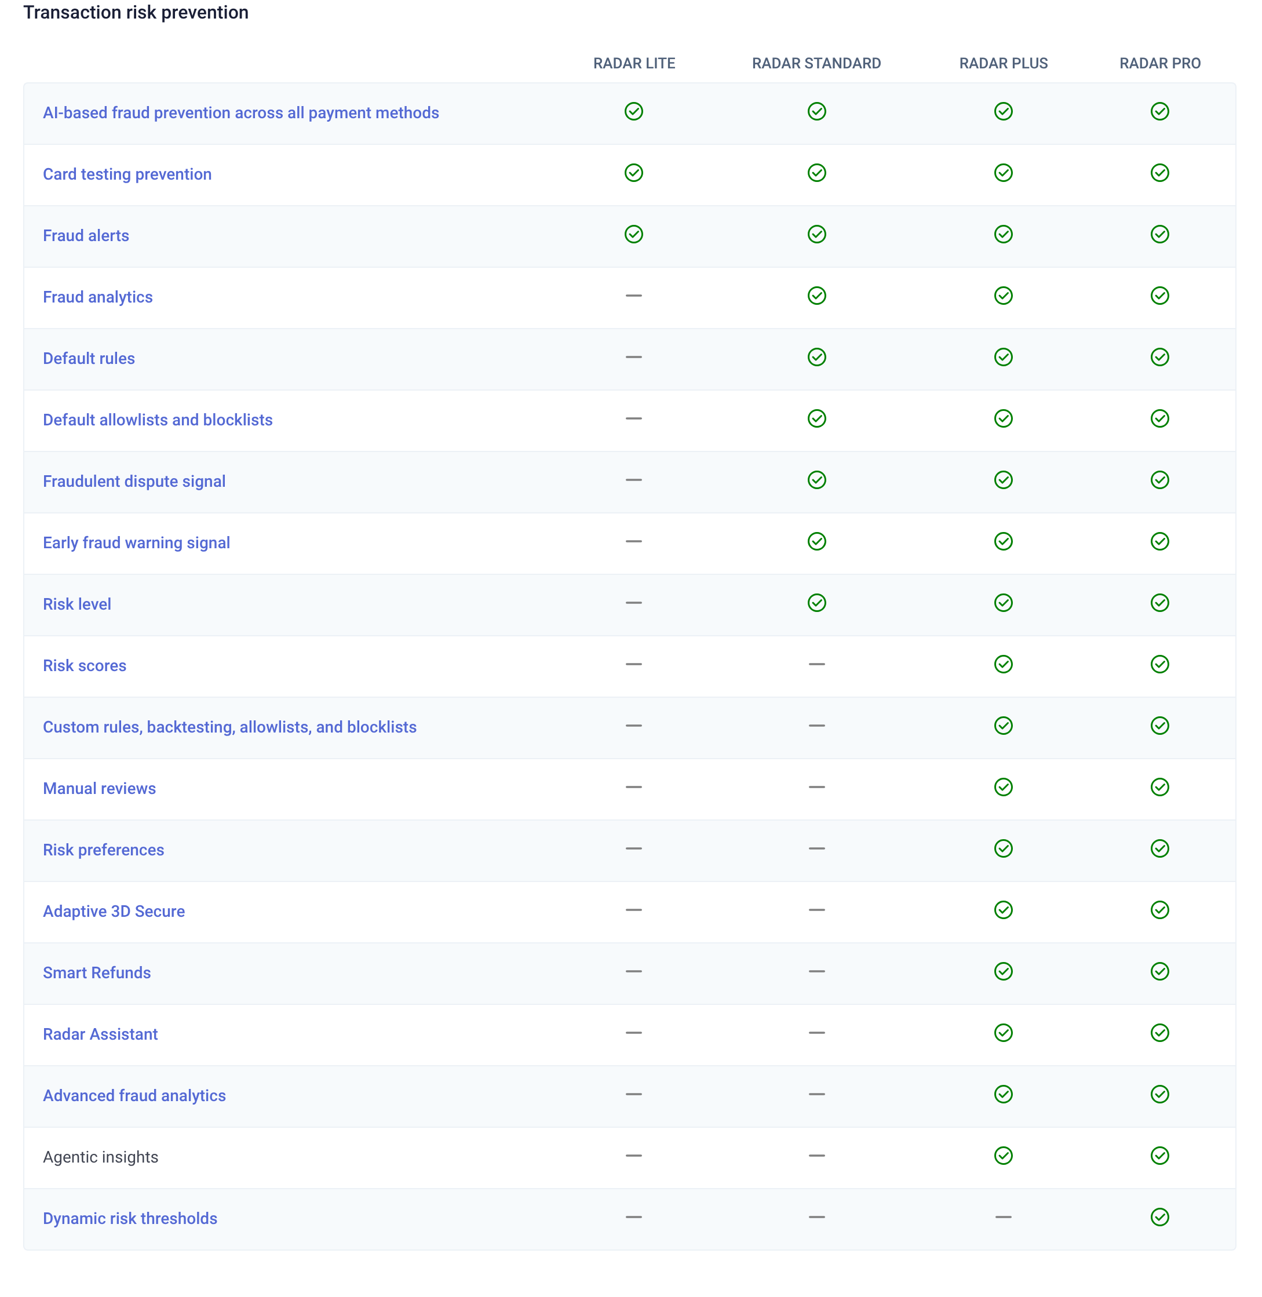This screenshot has width=1262, height=1297.
Task: Open the Radar Assistant link
Action: click(101, 1034)
